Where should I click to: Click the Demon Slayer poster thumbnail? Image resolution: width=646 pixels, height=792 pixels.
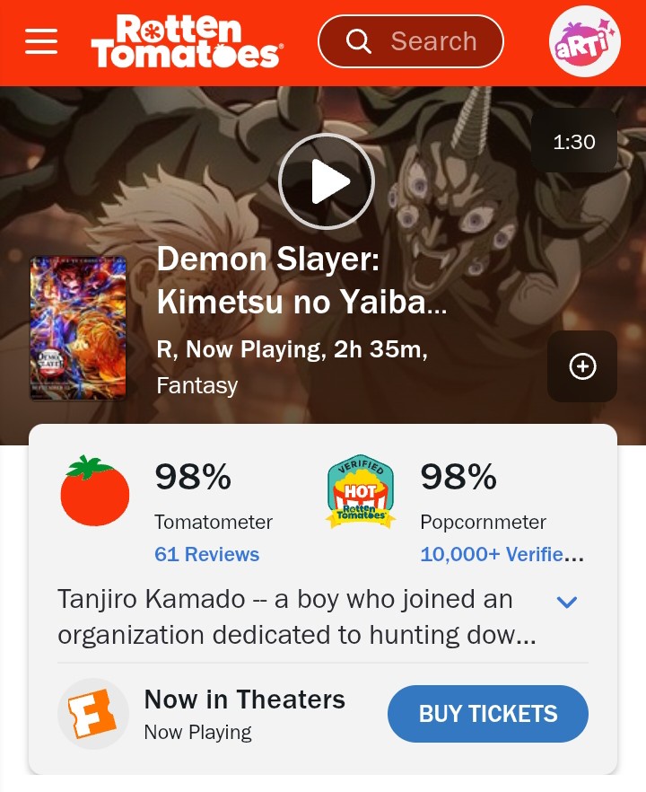click(78, 329)
